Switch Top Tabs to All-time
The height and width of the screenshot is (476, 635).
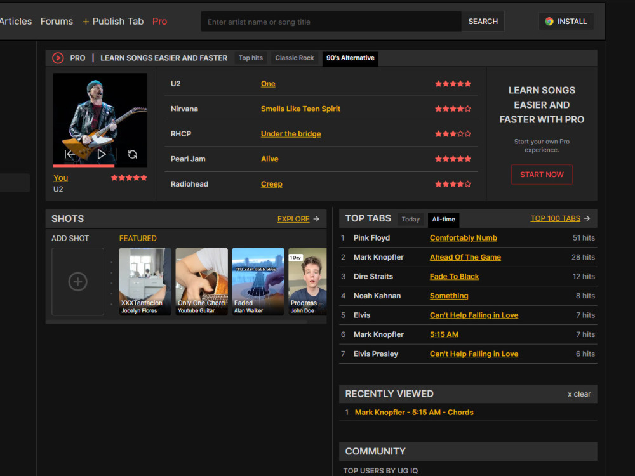[443, 220]
